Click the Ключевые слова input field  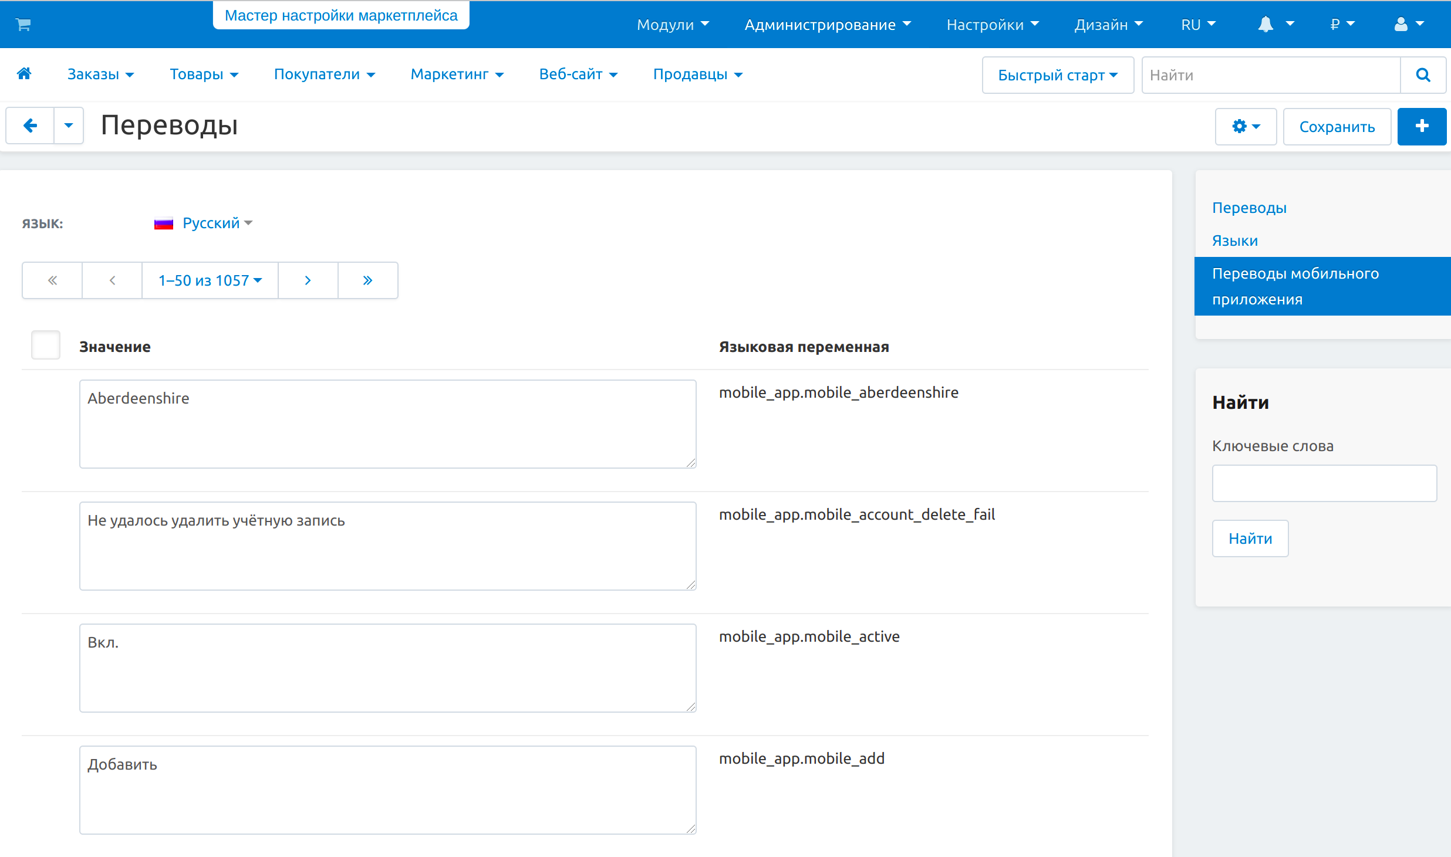coord(1324,483)
